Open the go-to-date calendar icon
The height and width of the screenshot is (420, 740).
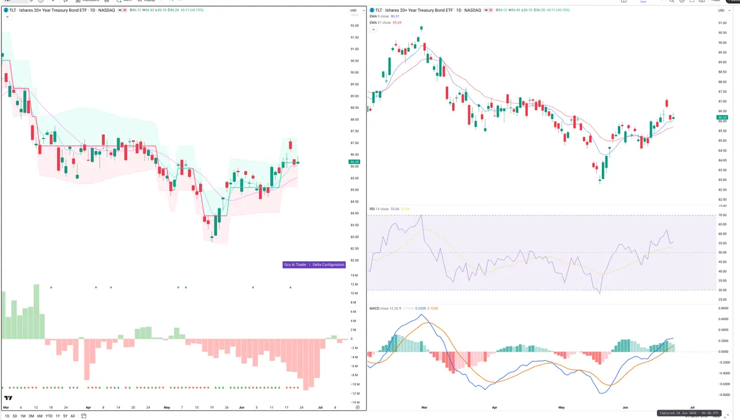(x=83, y=416)
